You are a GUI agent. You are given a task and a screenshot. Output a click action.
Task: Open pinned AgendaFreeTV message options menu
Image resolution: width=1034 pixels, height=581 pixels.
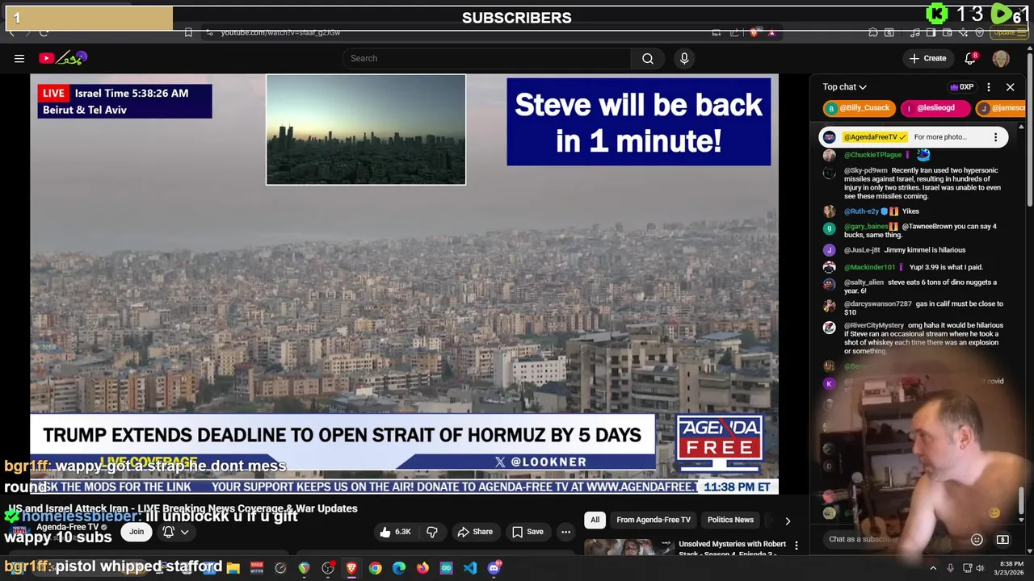pos(995,137)
